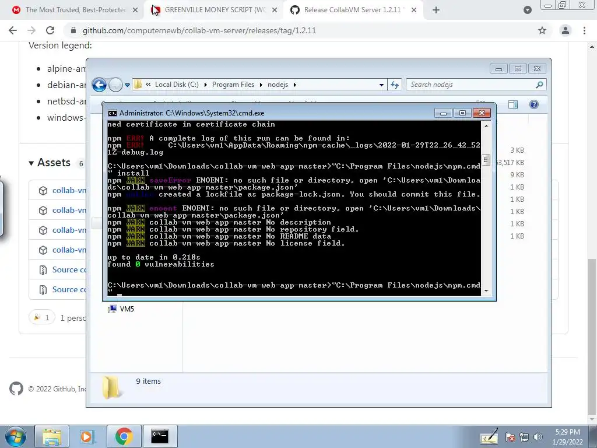Open first Source code asset link

(x=69, y=269)
